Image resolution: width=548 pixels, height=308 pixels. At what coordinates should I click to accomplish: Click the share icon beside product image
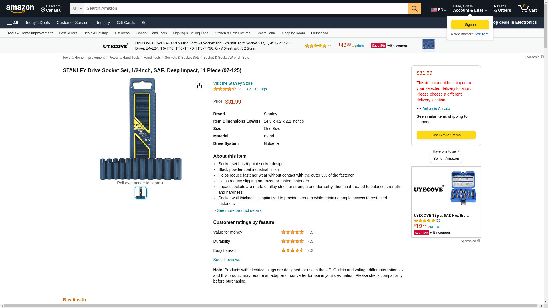[x=200, y=86]
